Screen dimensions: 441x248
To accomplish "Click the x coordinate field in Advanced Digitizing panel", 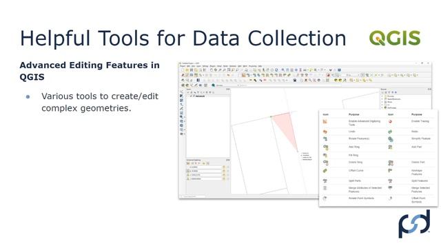I will [206, 175].
